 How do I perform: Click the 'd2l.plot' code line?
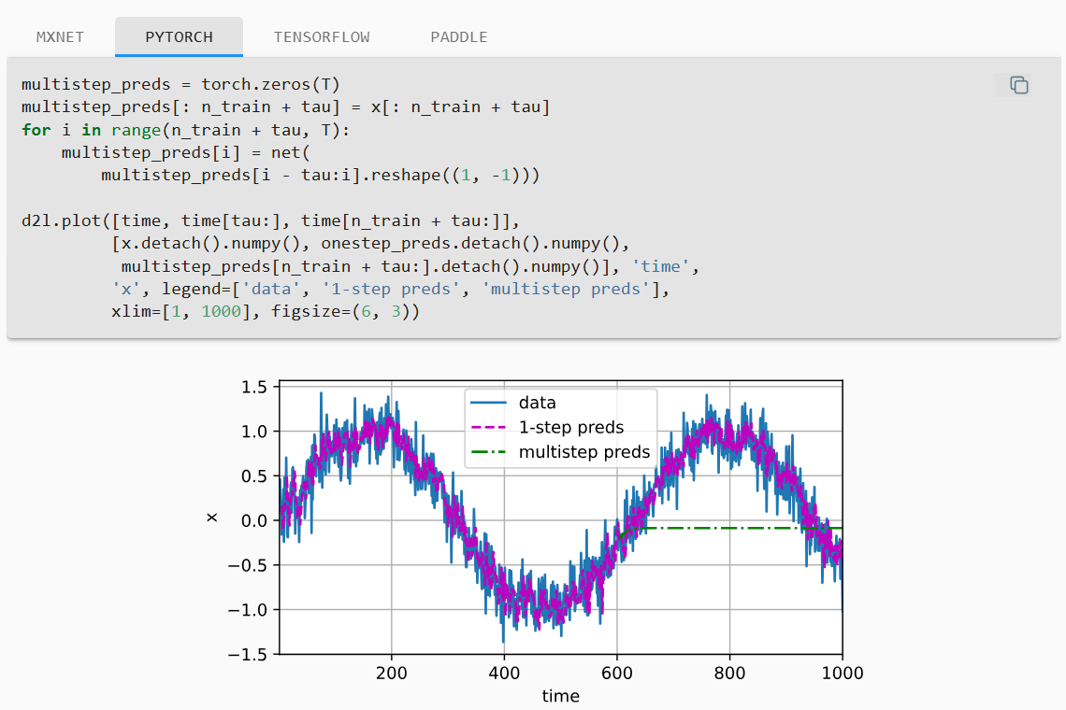(x=270, y=220)
